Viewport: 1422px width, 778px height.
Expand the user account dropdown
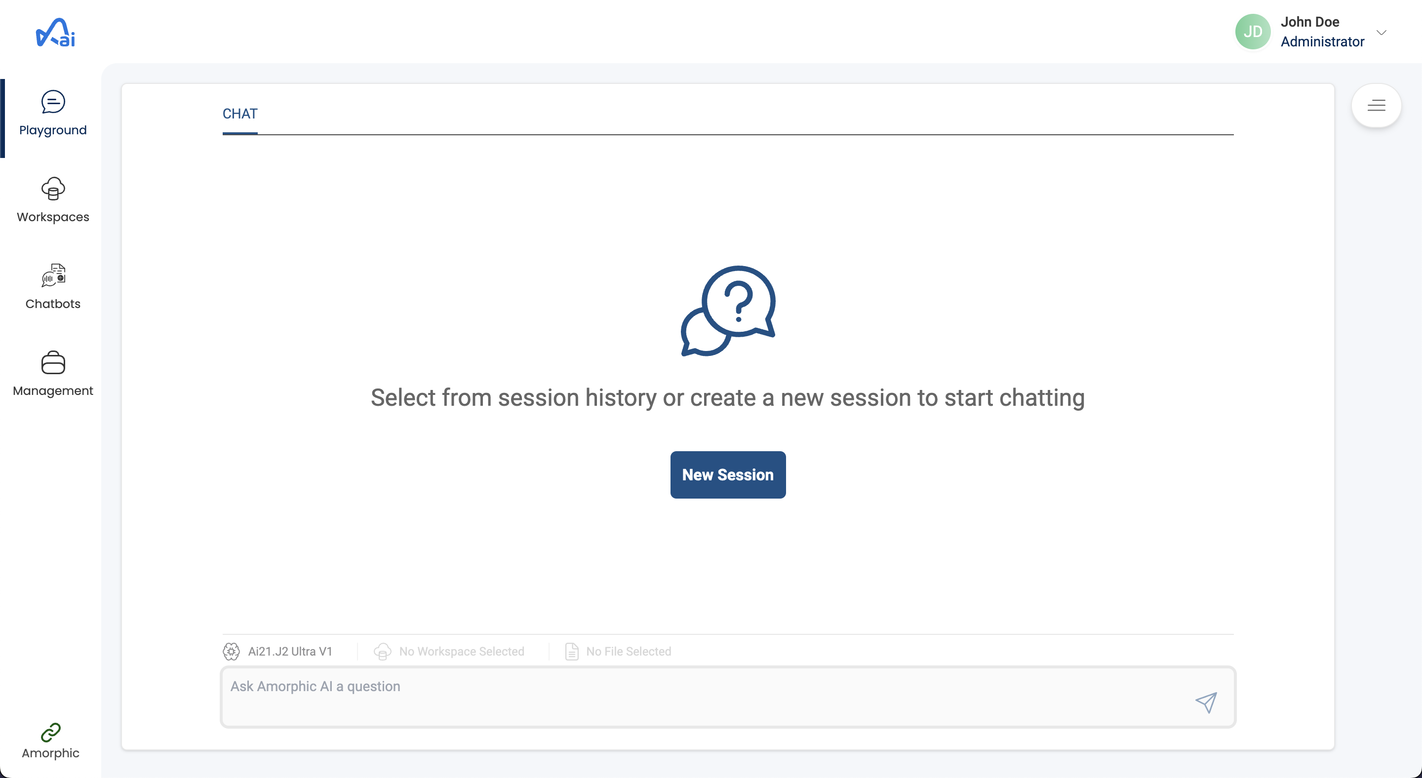1382,32
